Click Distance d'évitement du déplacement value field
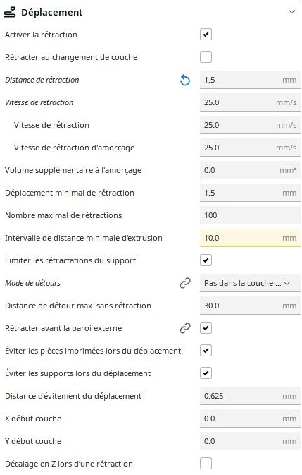Image resolution: width=302 pixels, height=475 pixels. point(250,396)
